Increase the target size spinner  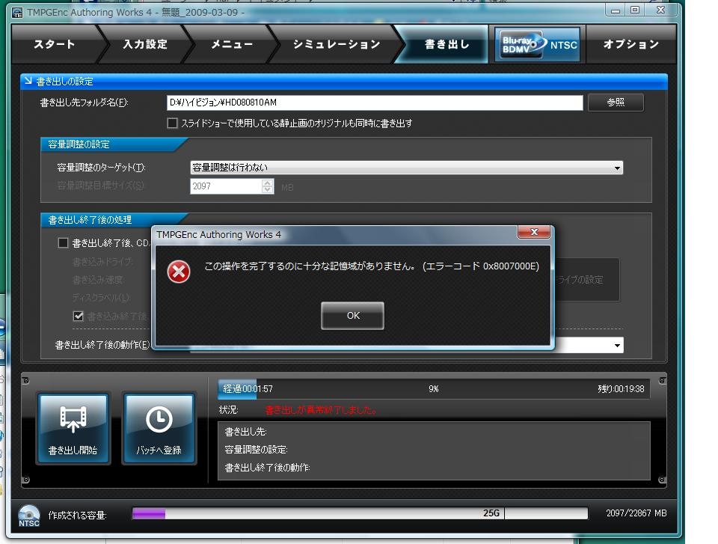point(268,183)
